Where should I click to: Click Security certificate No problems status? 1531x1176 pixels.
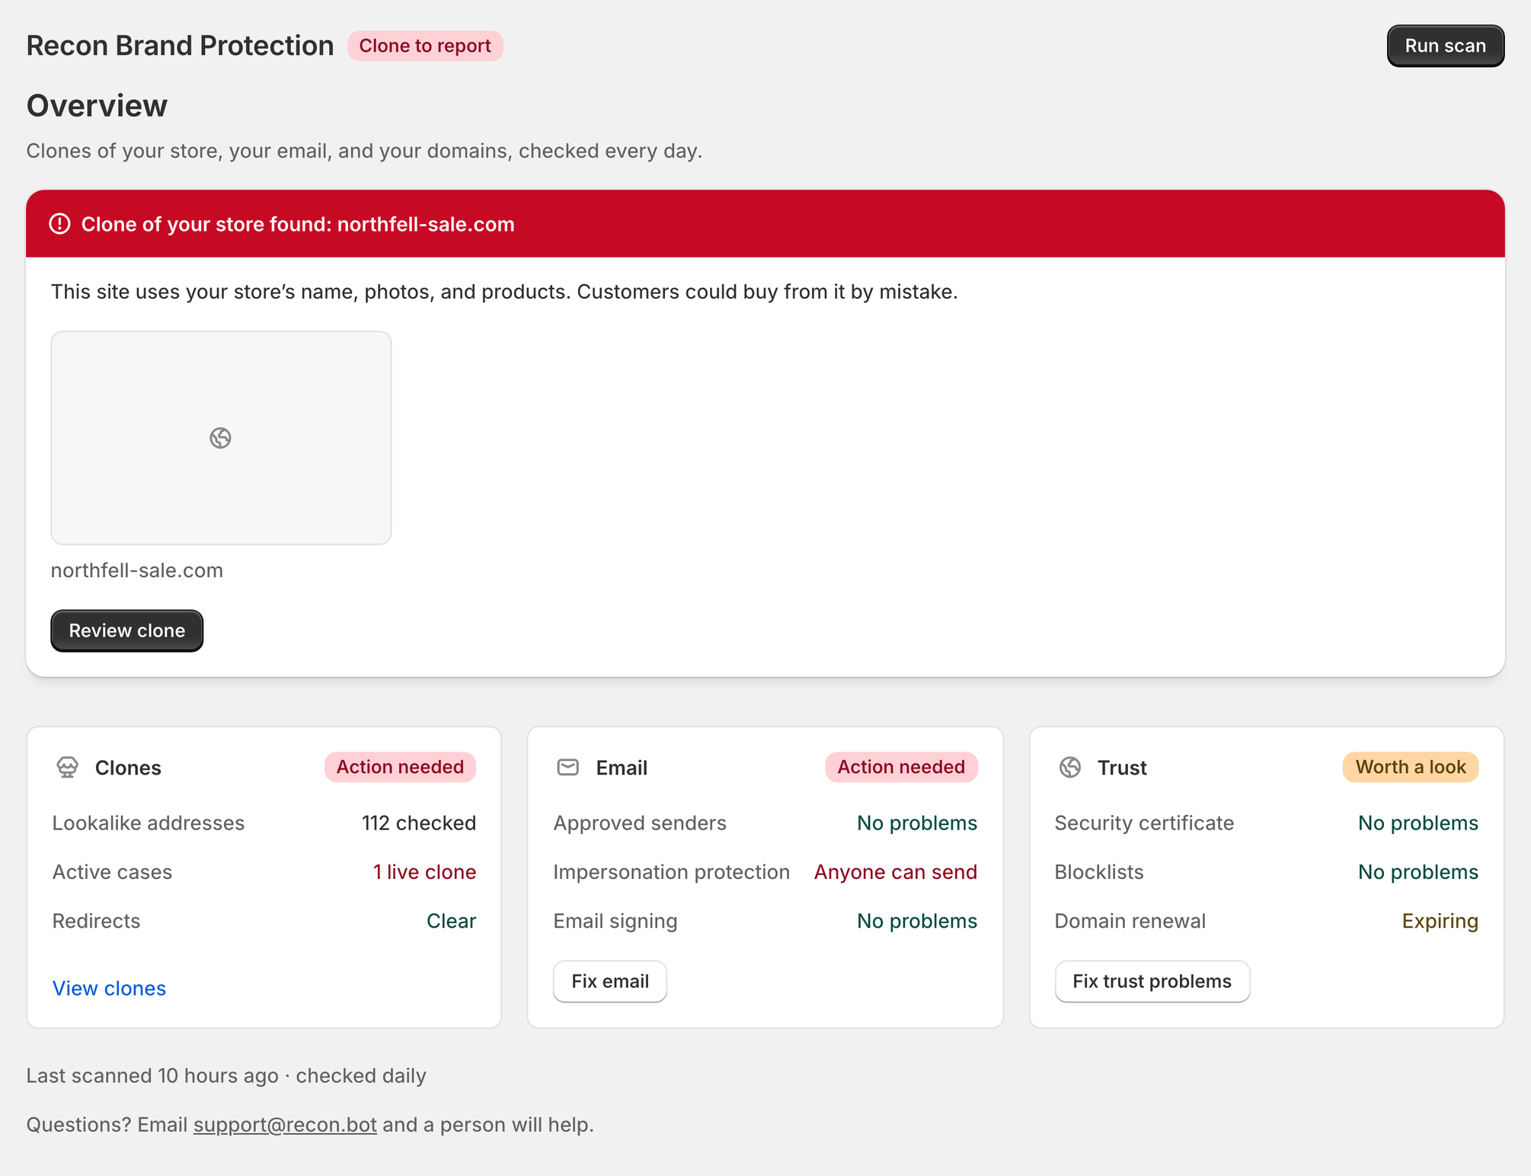point(1418,823)
